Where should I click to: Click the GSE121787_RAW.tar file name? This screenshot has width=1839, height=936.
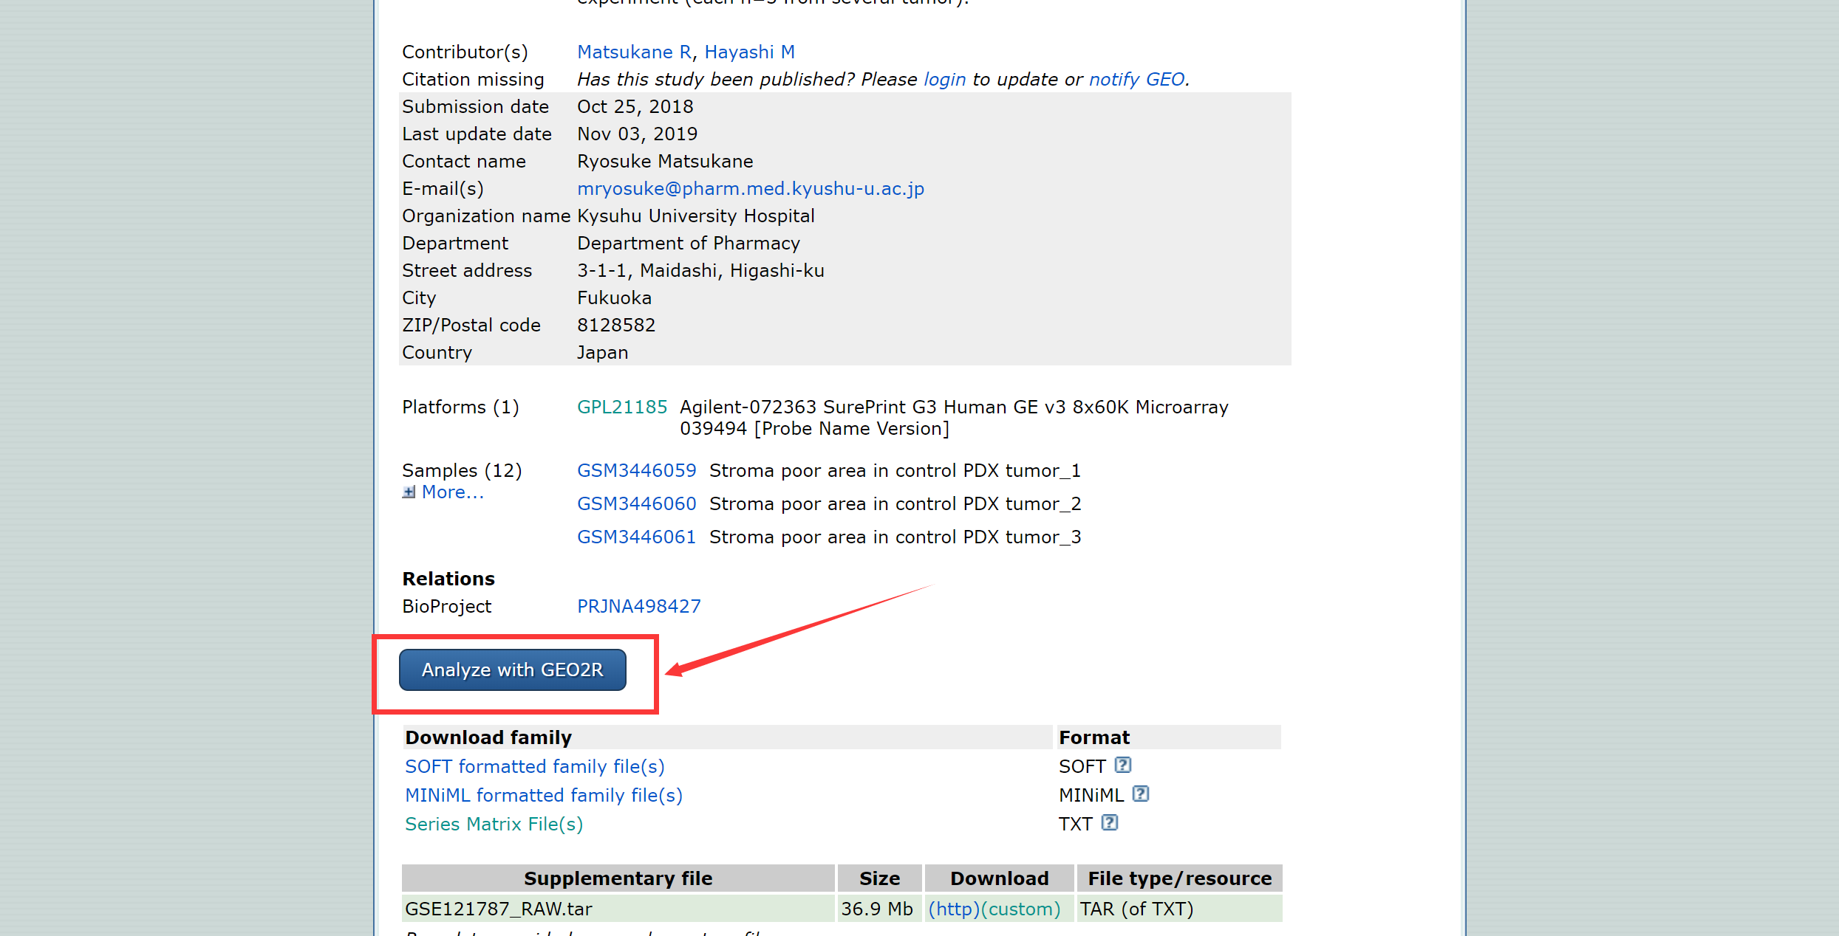(499, 909)
